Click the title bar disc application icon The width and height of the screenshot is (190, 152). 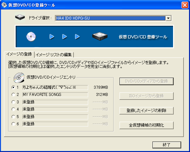point(4,5)
